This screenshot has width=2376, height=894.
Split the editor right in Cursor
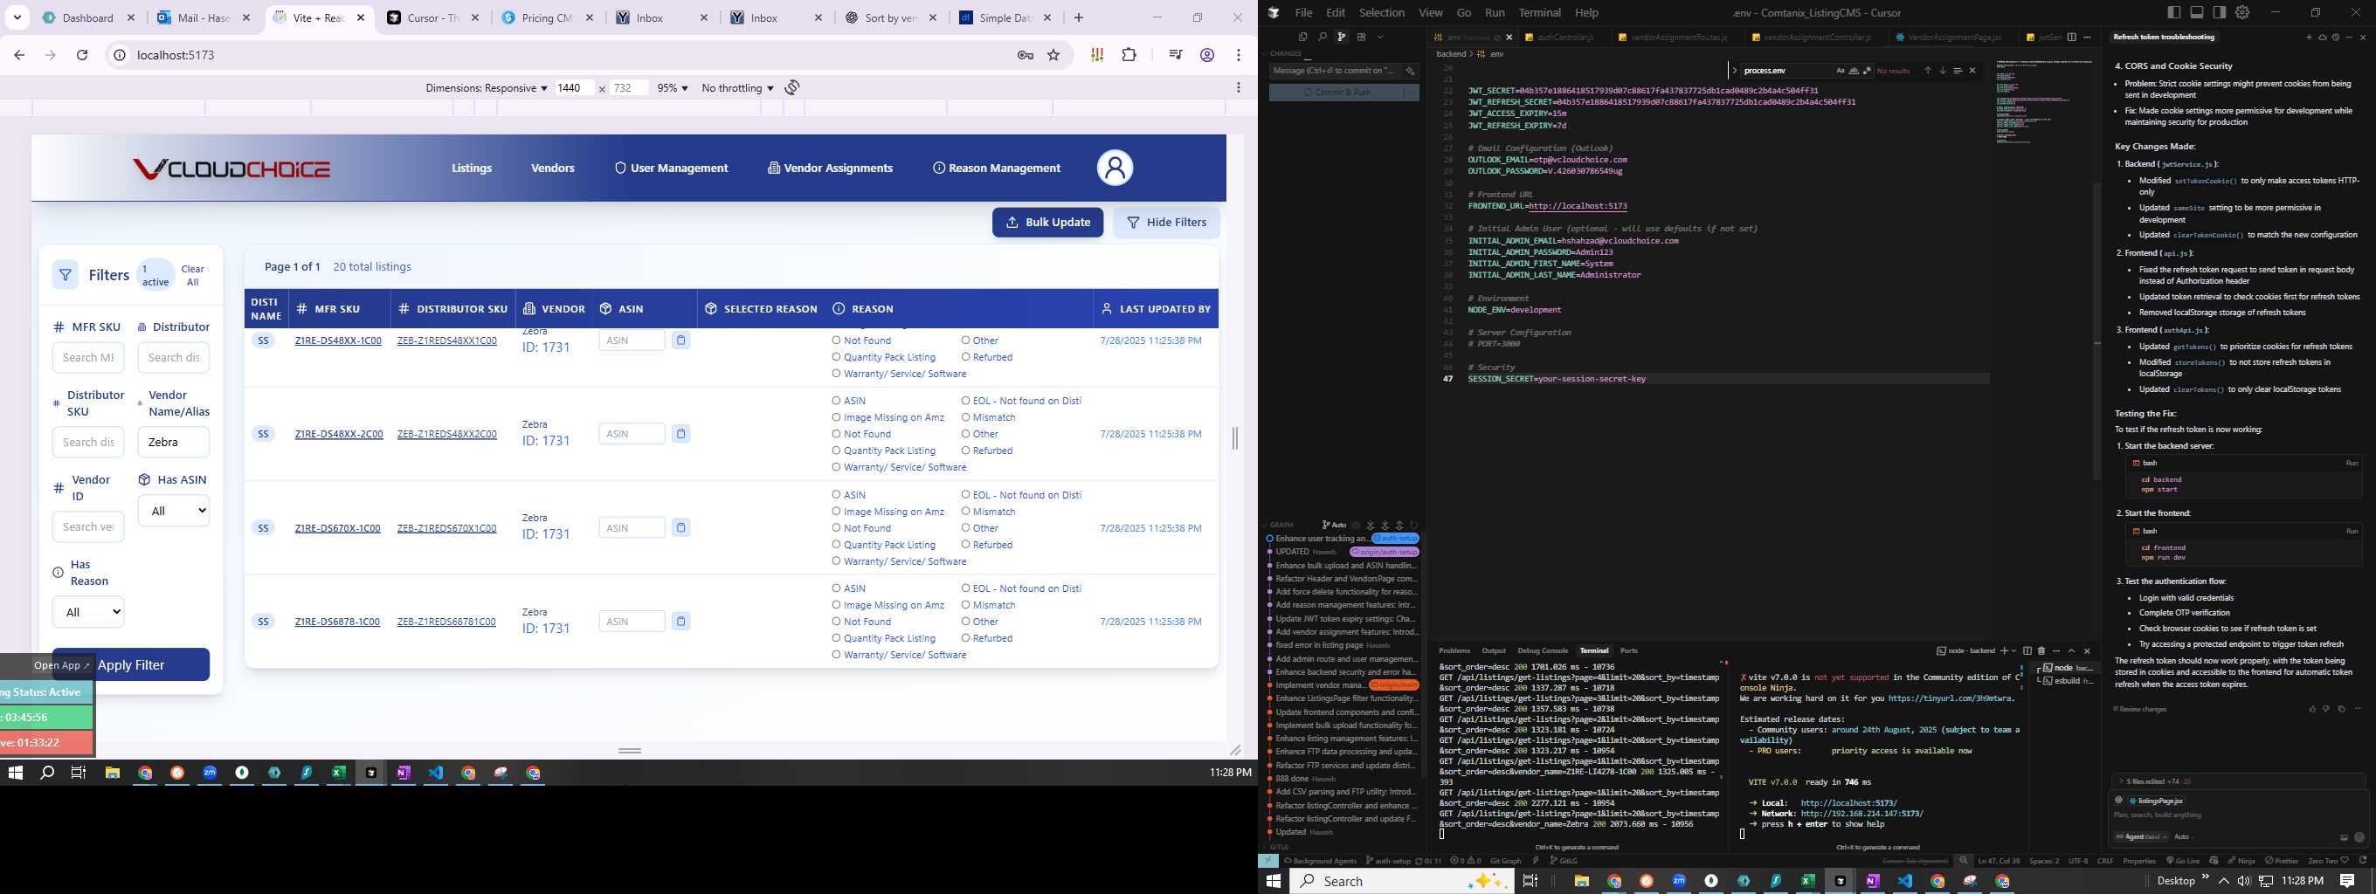[x=2072, y=37]
